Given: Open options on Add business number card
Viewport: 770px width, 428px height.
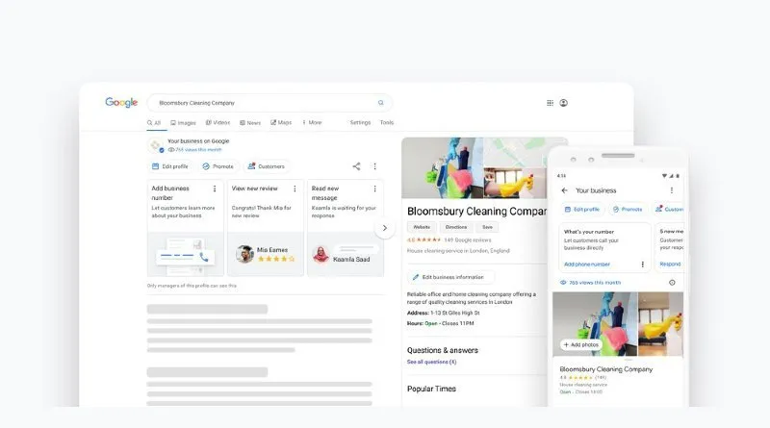Looking at the screenshot, I should point(215,189).
